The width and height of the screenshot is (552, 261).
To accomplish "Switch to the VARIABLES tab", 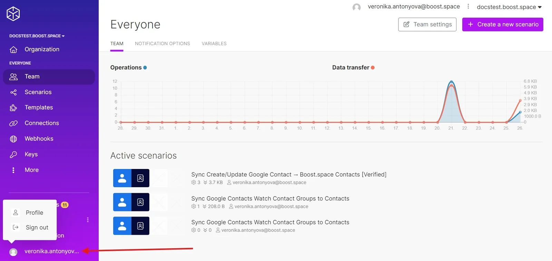I will pos(214,44).
